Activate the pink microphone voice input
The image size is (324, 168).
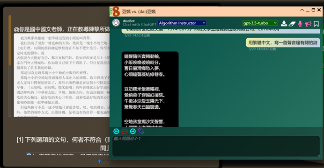coord(300,24)
